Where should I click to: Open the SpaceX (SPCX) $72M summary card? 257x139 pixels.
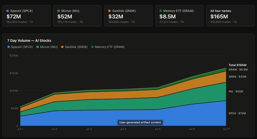click(26, 16)
